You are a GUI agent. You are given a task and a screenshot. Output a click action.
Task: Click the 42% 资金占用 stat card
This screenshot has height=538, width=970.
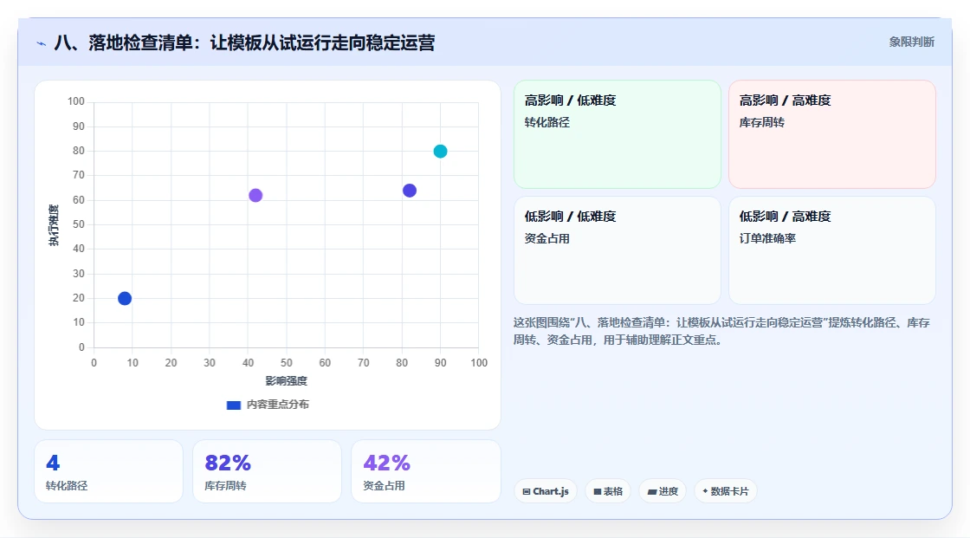425,472
